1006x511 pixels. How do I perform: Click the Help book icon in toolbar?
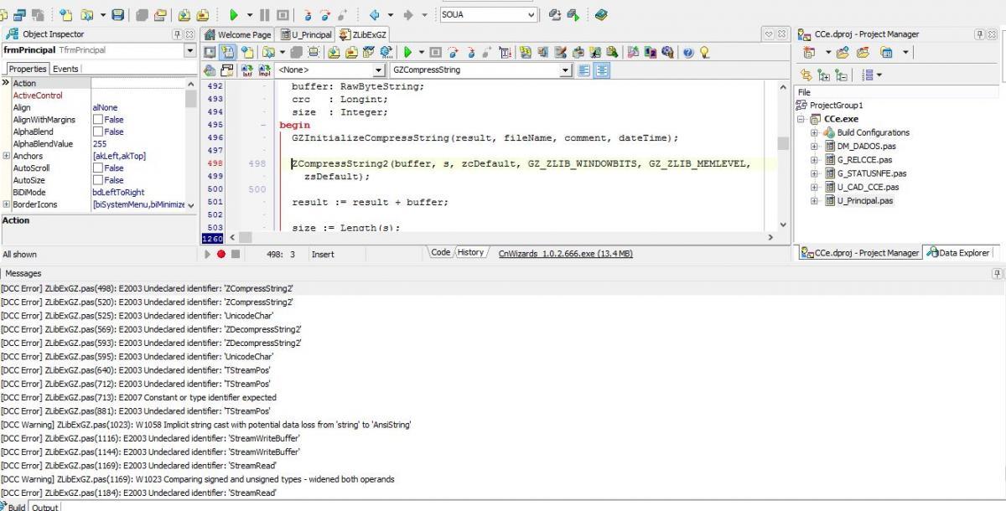[601, 15]
